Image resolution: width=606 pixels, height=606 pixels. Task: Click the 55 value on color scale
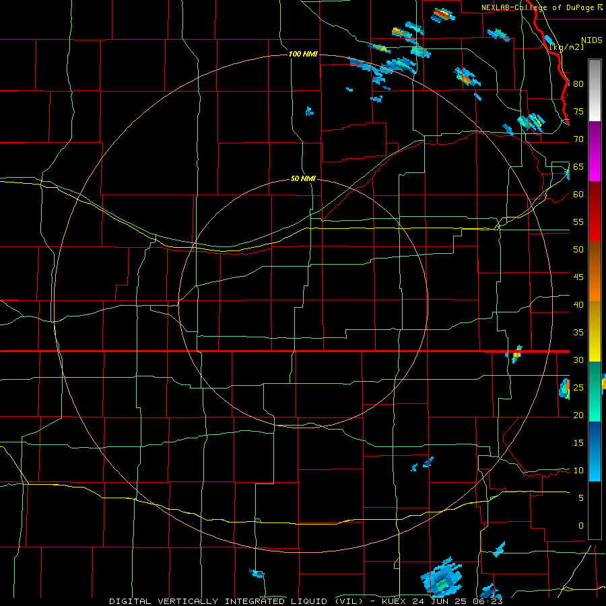(578, 222)
